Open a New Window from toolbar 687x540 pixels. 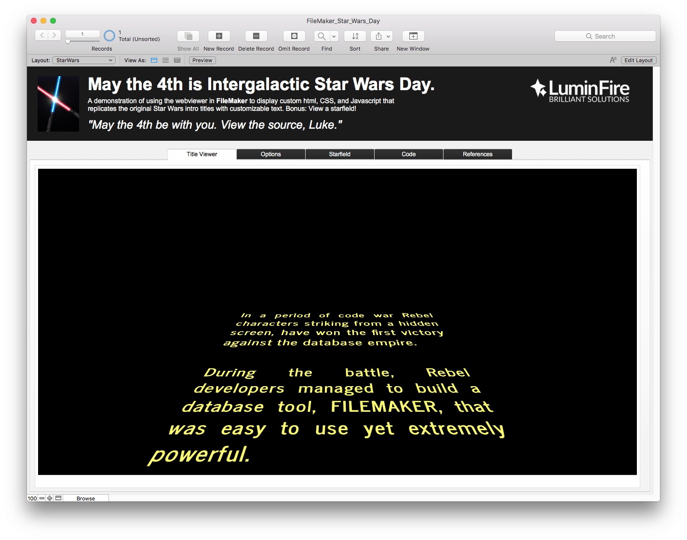tap(413, 36)
